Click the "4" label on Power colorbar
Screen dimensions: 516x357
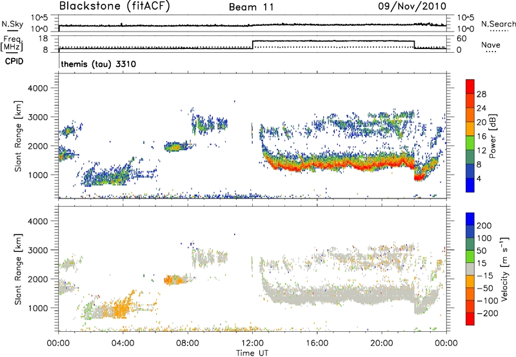[x=479, y=179]
